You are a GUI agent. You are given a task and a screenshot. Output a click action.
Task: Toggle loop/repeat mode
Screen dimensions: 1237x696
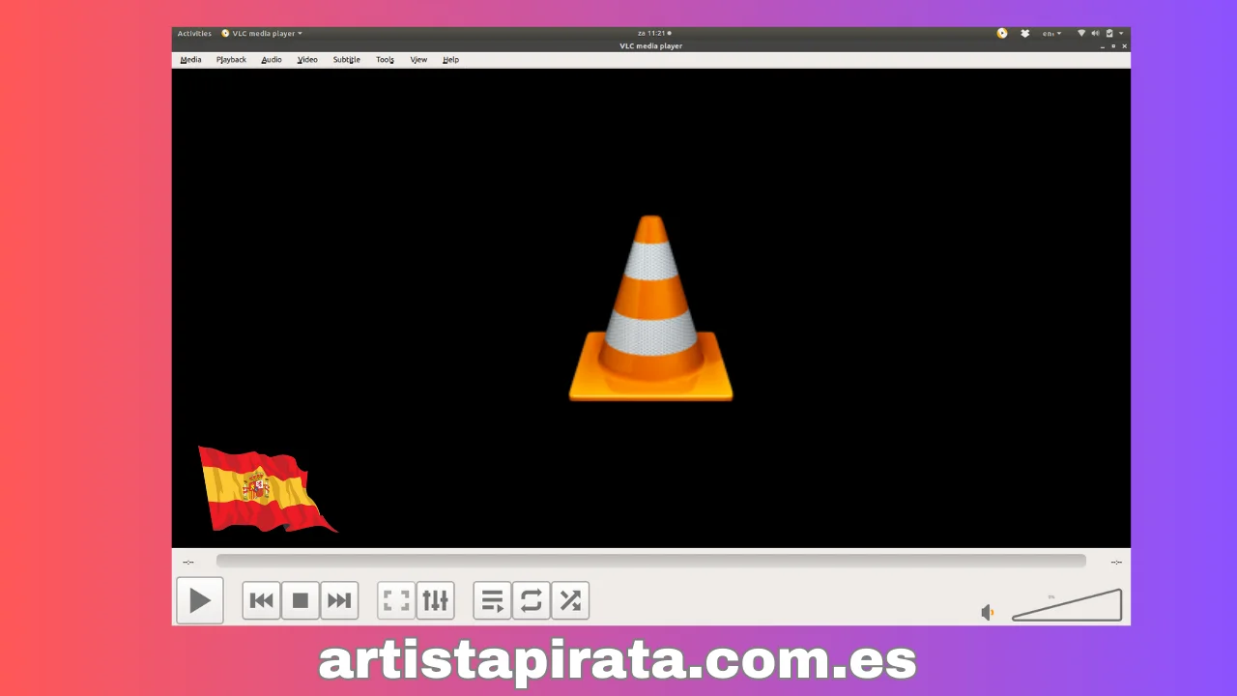coord(531,600)
